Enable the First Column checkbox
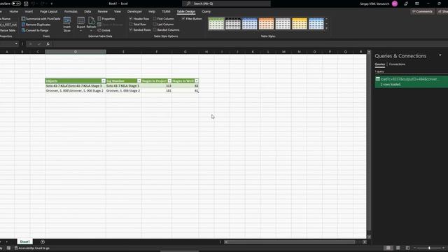 [155, 19]
